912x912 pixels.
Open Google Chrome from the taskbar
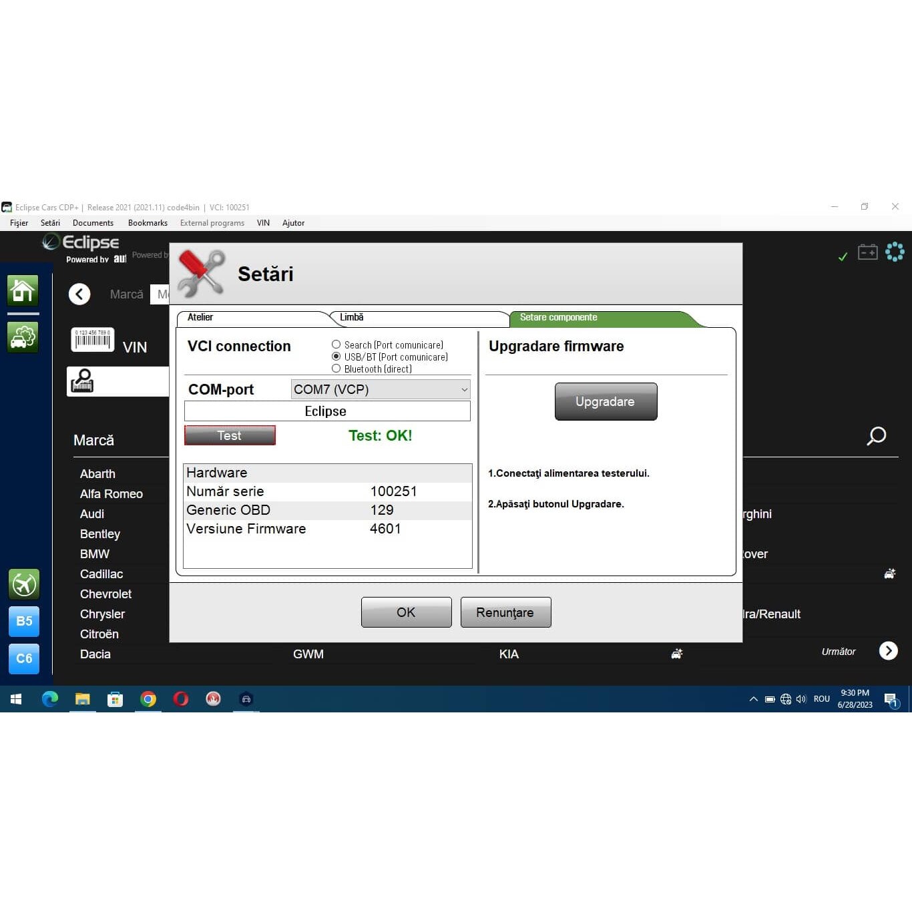pos(148,699)
